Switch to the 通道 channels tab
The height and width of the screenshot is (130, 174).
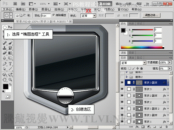coord(132,58)
